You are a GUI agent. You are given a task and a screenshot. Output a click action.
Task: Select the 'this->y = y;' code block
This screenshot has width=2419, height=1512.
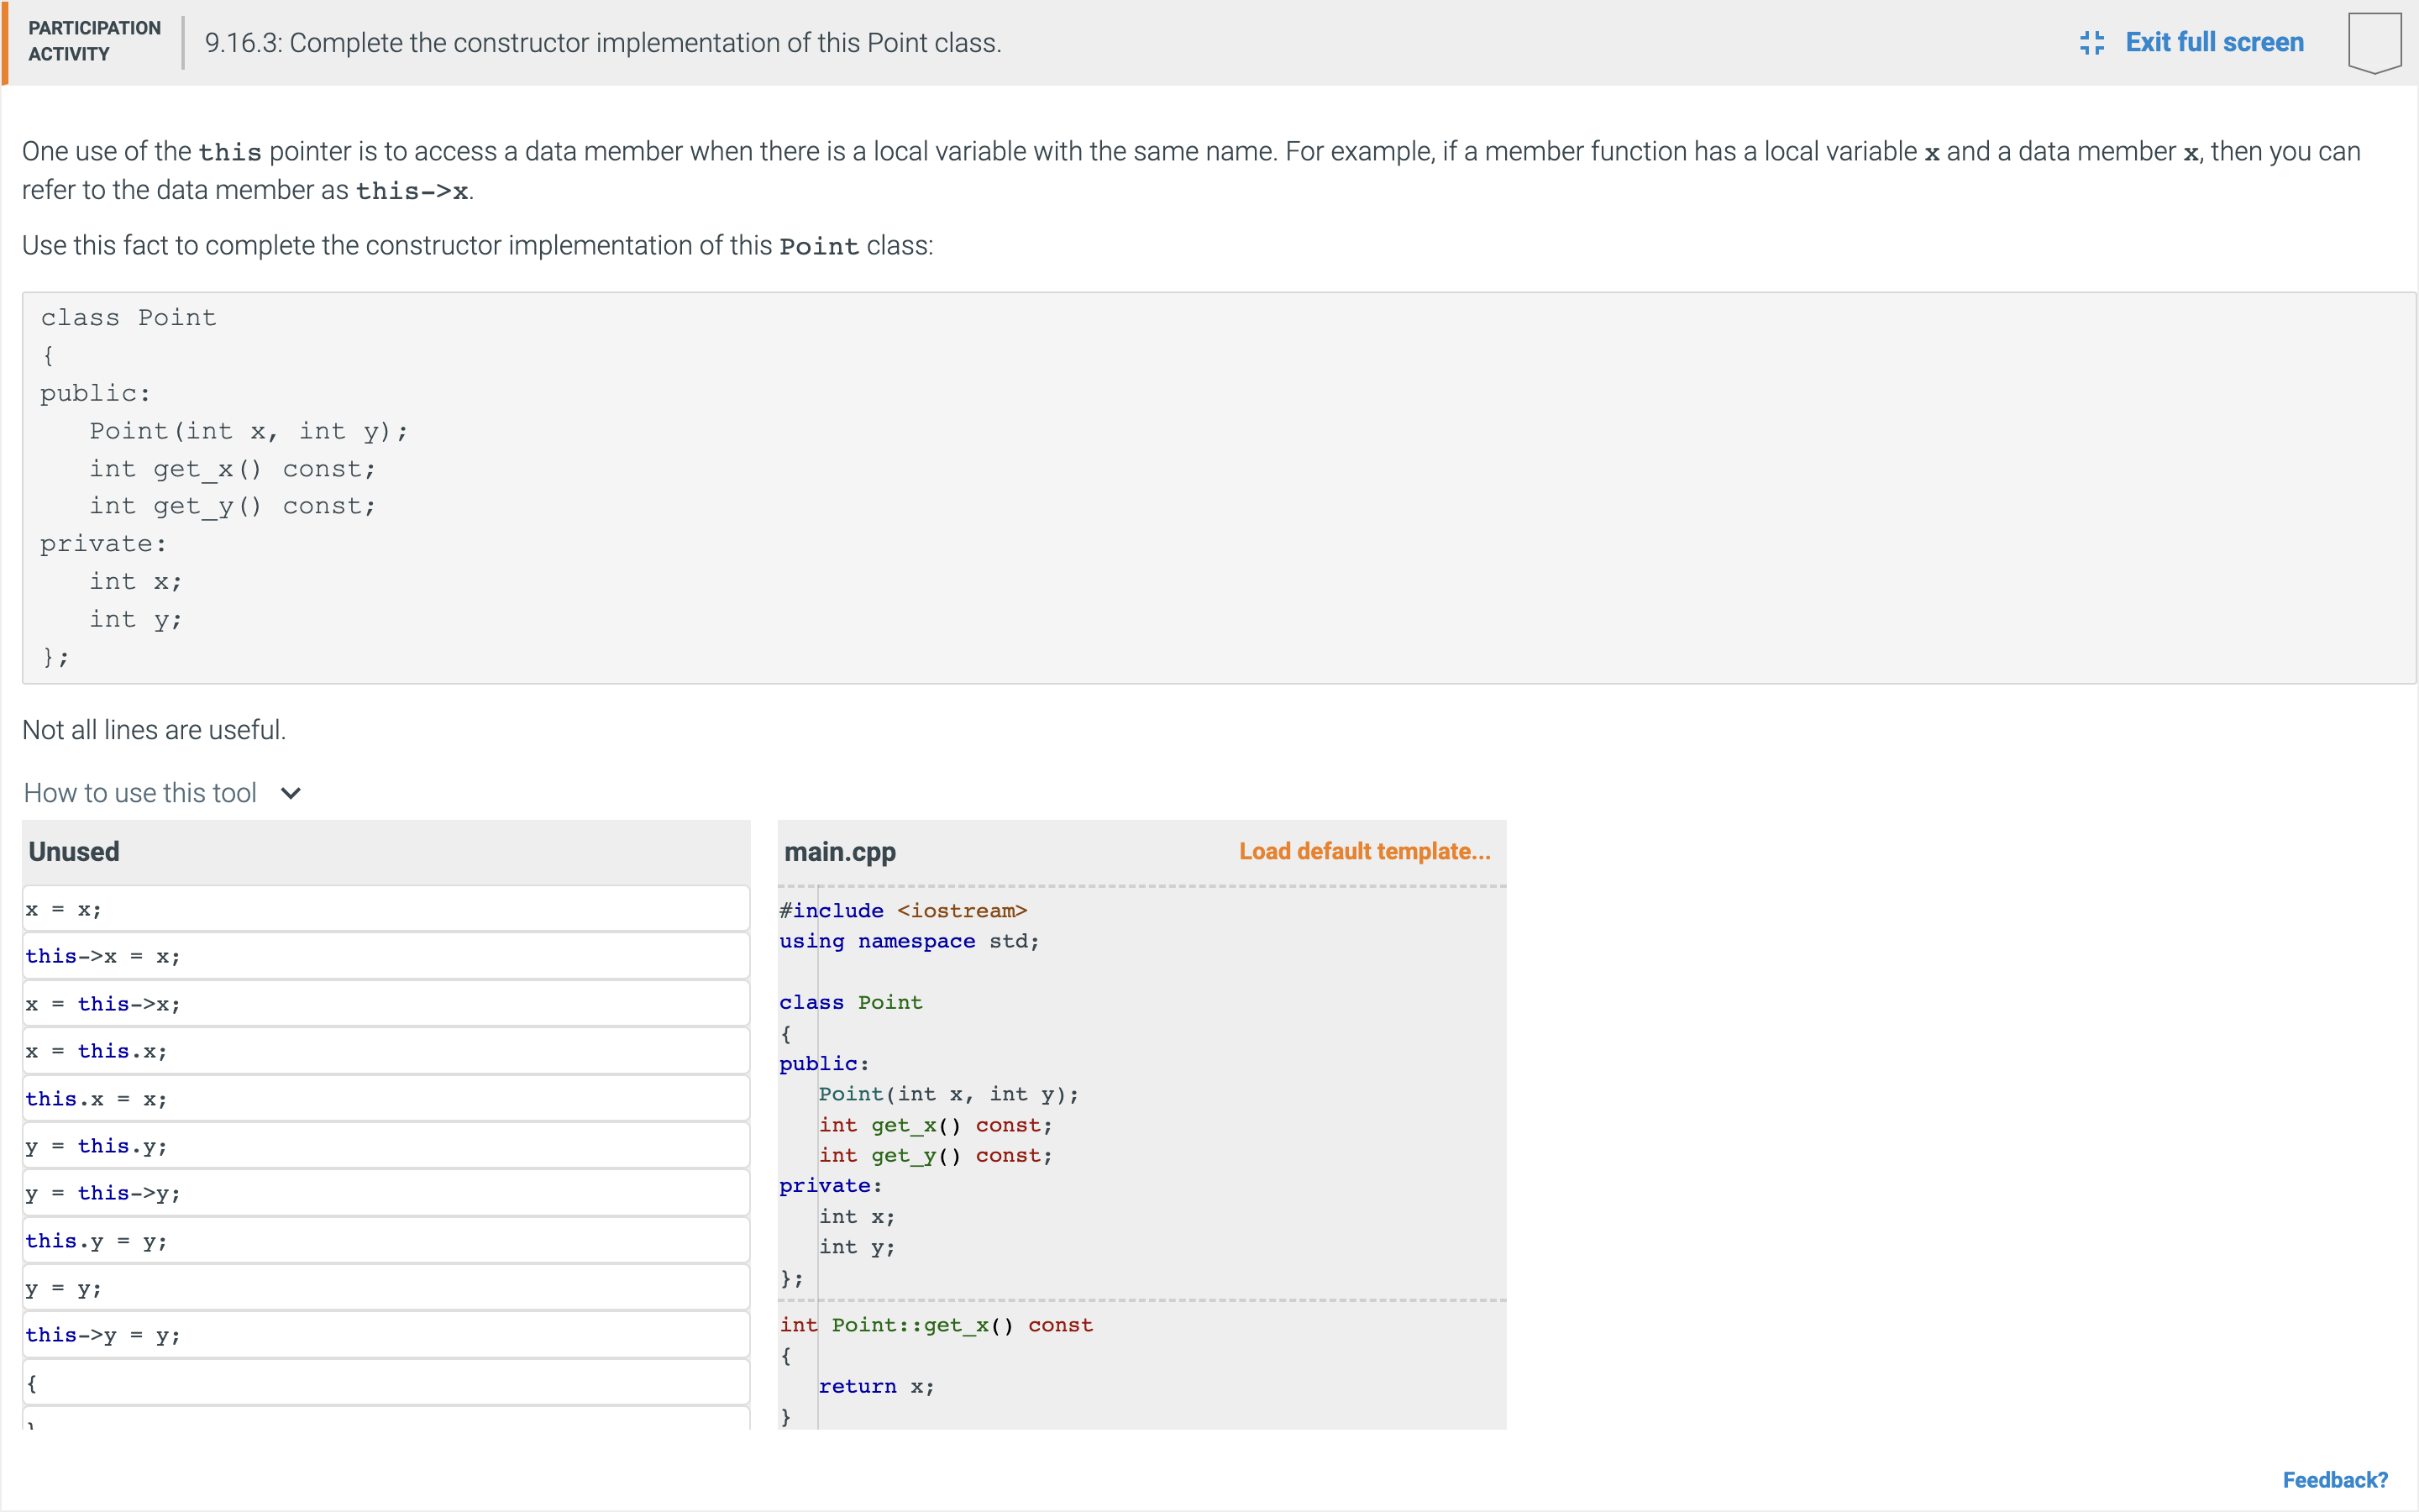[x=385, y=1335]
